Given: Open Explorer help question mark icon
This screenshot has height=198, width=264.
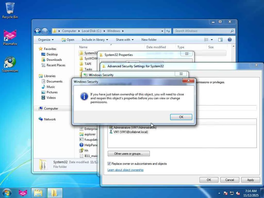Looking at the screenshot, I should (229, 40).
